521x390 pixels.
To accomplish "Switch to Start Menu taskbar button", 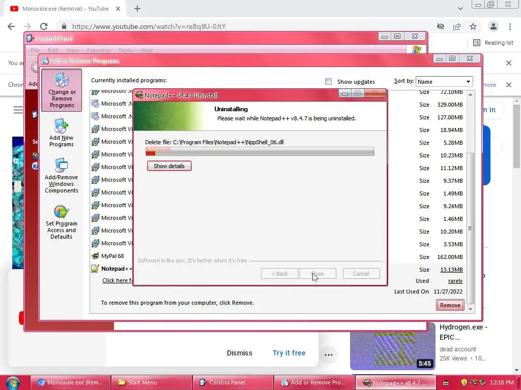I will (x=152, y=383).
